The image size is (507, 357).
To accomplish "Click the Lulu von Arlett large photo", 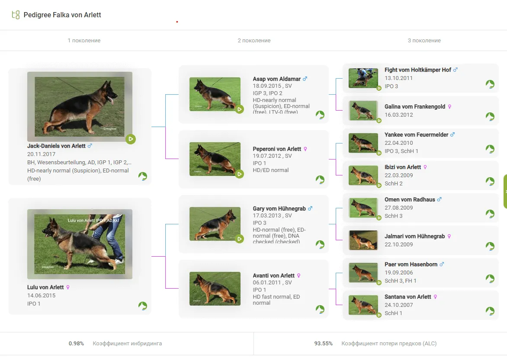I will pos(80,244).
